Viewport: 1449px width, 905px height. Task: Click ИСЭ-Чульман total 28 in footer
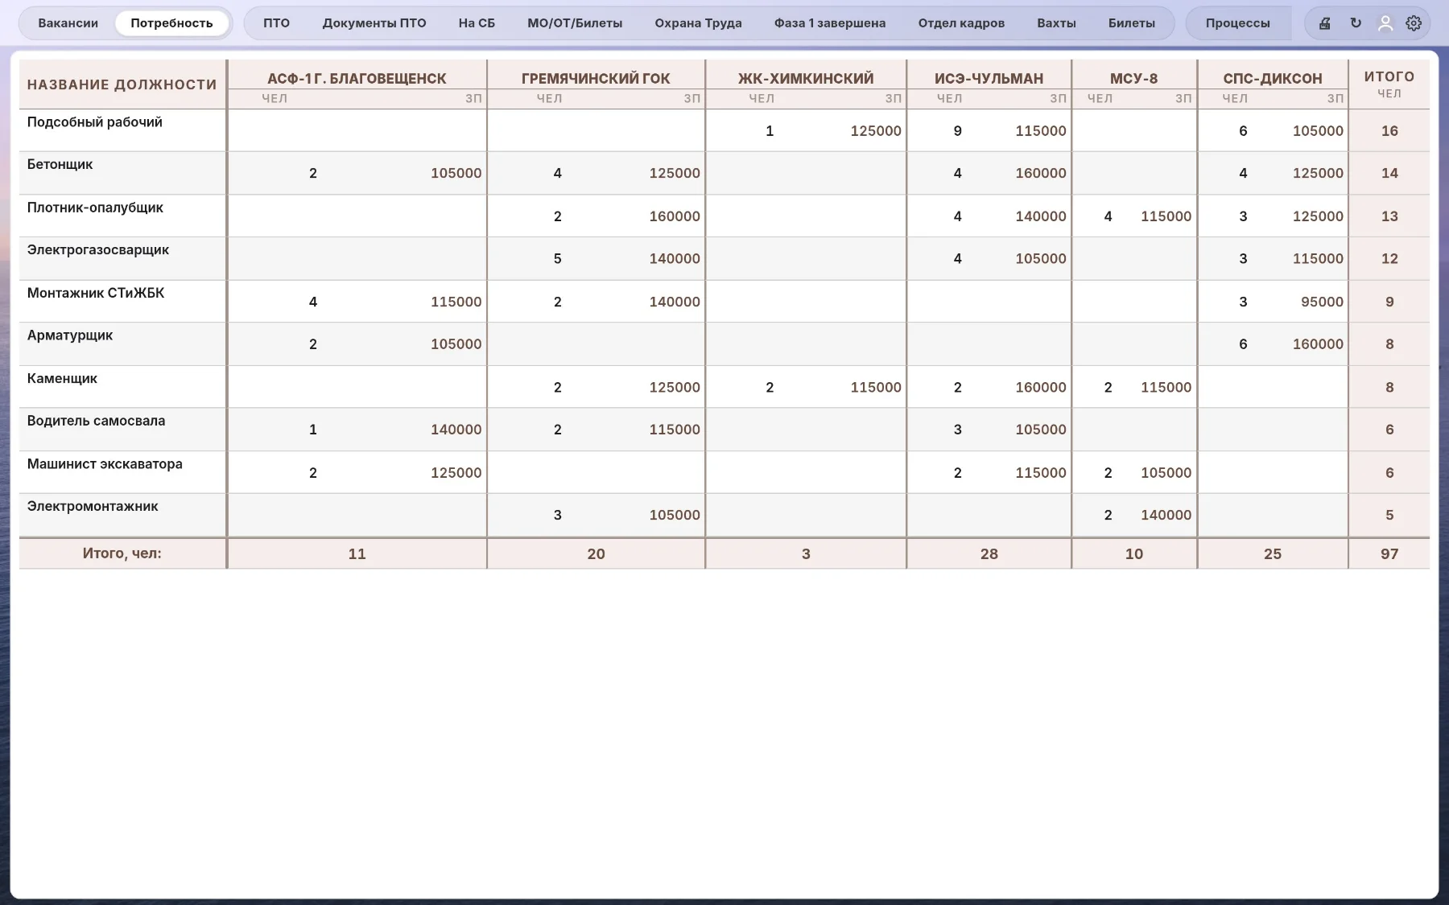coord(989,553)
